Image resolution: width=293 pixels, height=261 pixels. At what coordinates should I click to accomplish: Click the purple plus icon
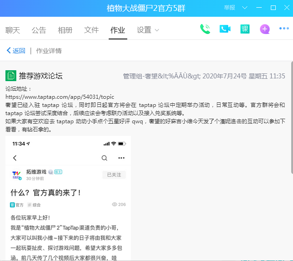265,29
